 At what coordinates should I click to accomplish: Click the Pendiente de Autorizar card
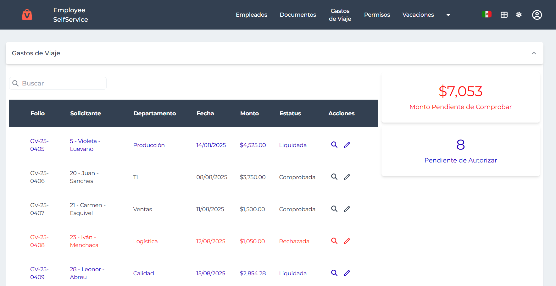point(460,151)
